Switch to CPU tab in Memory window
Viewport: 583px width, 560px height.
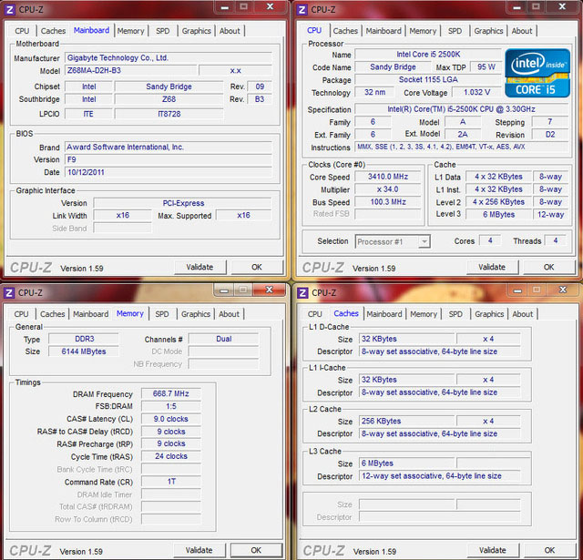click(x=21, y=314)
